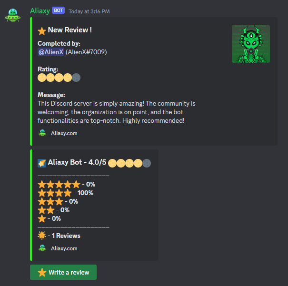Click the first yellow moon rating icon

(42, 78)
